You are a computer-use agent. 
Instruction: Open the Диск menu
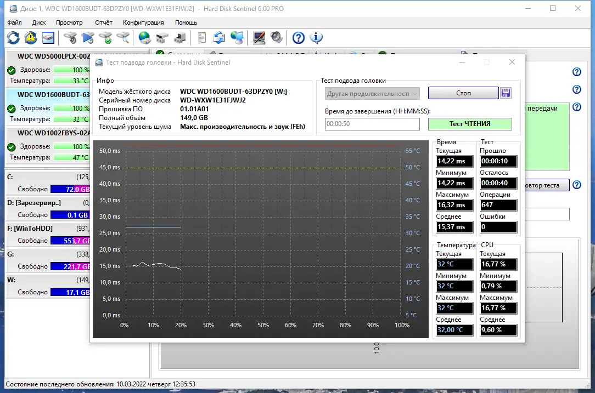point(39,22)
